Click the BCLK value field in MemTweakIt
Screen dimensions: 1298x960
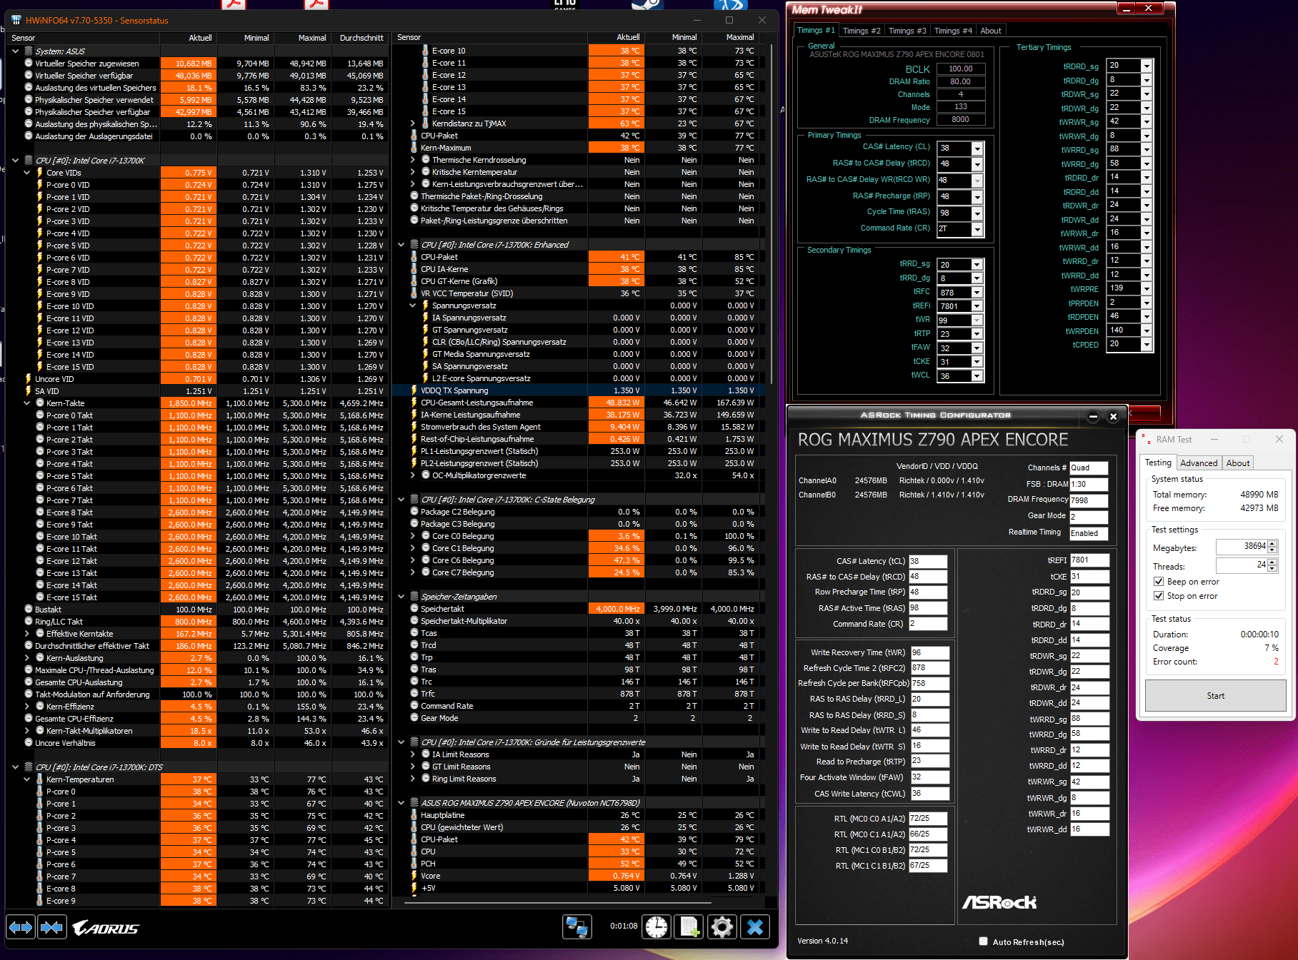(x=960, y=69)
